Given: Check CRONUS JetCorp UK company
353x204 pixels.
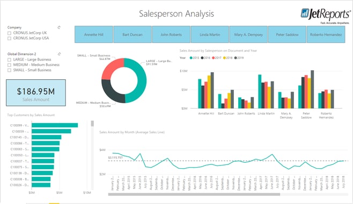Looking at the screenshot, I should pyautogui.click(x=9, y=33).
